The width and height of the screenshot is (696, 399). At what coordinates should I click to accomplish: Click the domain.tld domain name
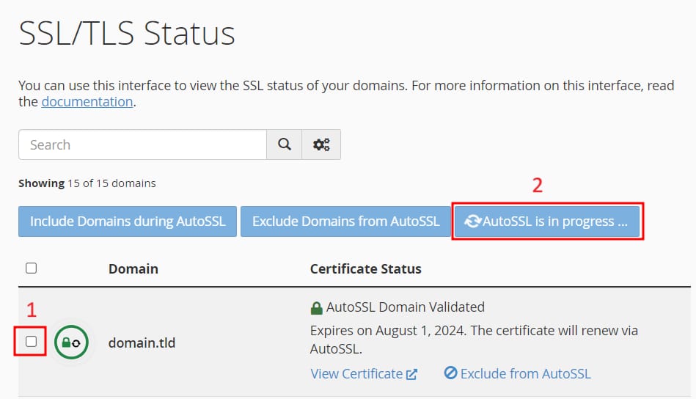(x=142, y=343)
